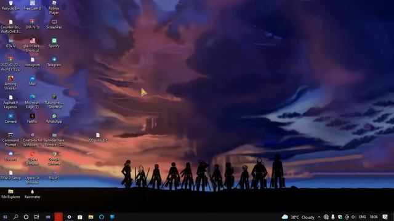Select the Free Cam 8 desktop icon
Image resolution: width=394 pixels, height=221 pixels.
pos(33,6)
